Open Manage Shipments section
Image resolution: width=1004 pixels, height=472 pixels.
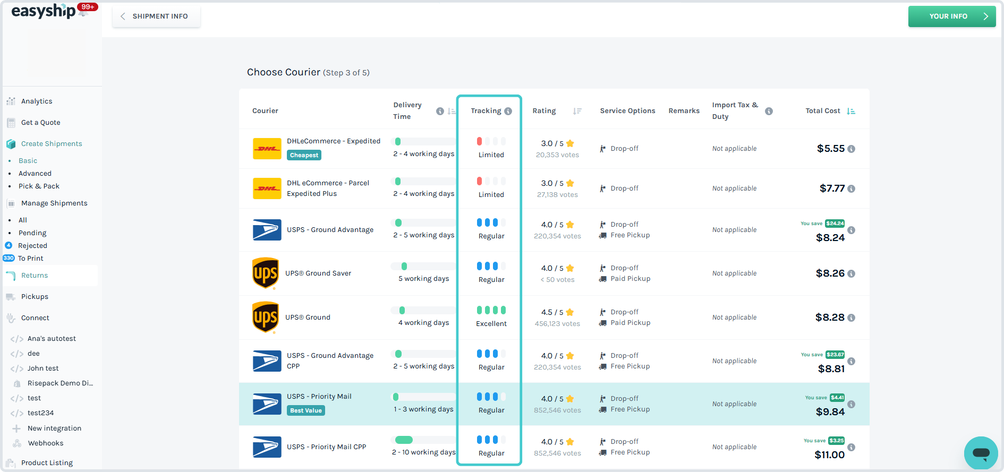54,203
